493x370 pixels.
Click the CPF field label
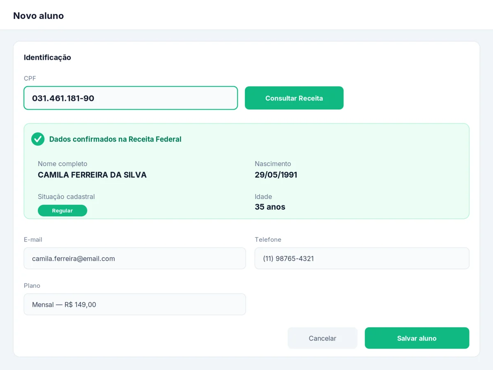[x=30, y=78]
